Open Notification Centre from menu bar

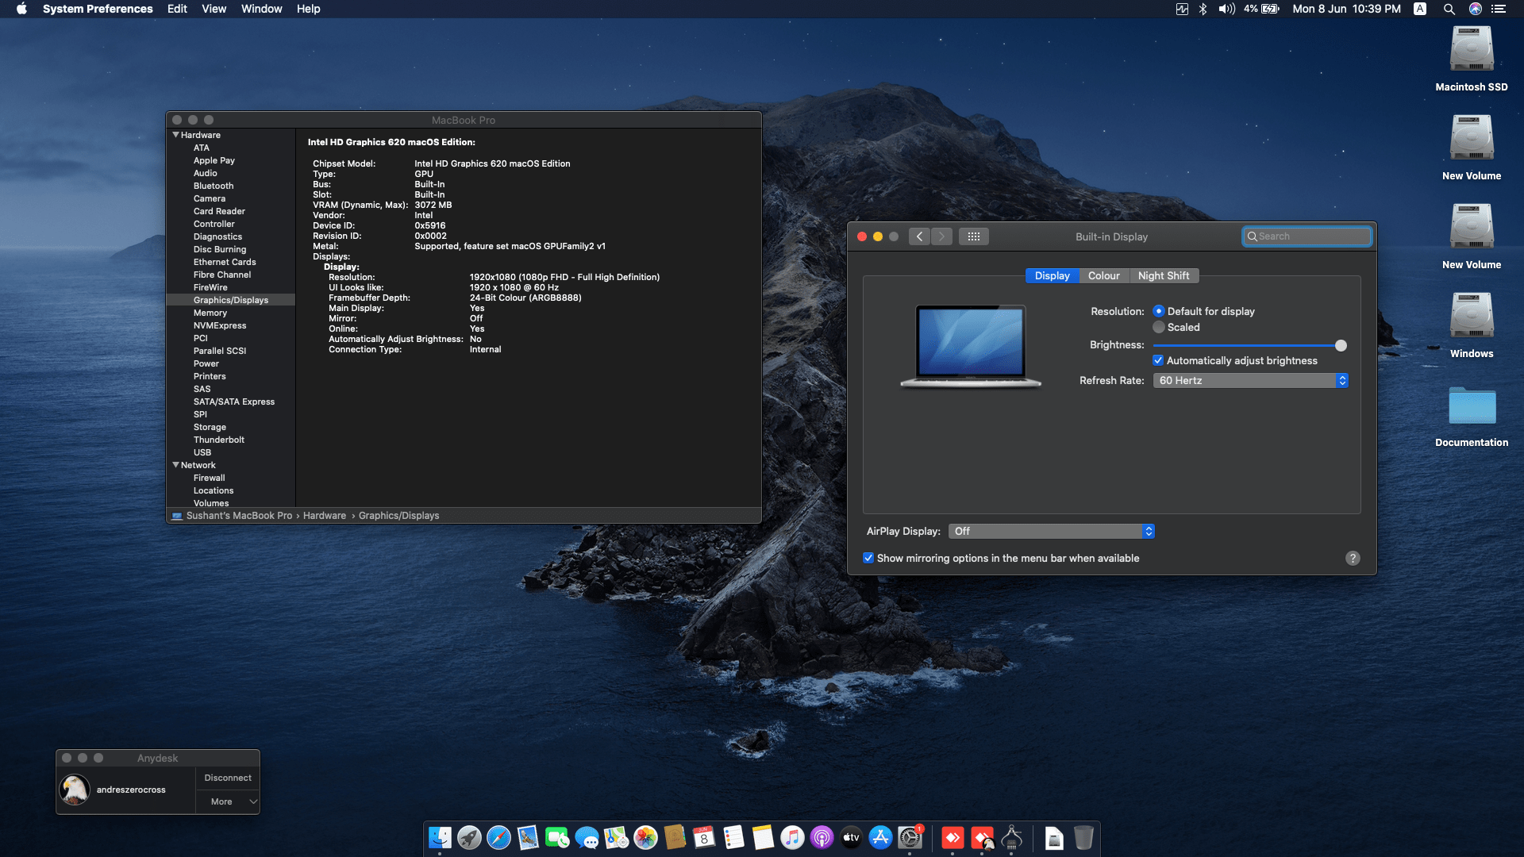[1499, 9]
